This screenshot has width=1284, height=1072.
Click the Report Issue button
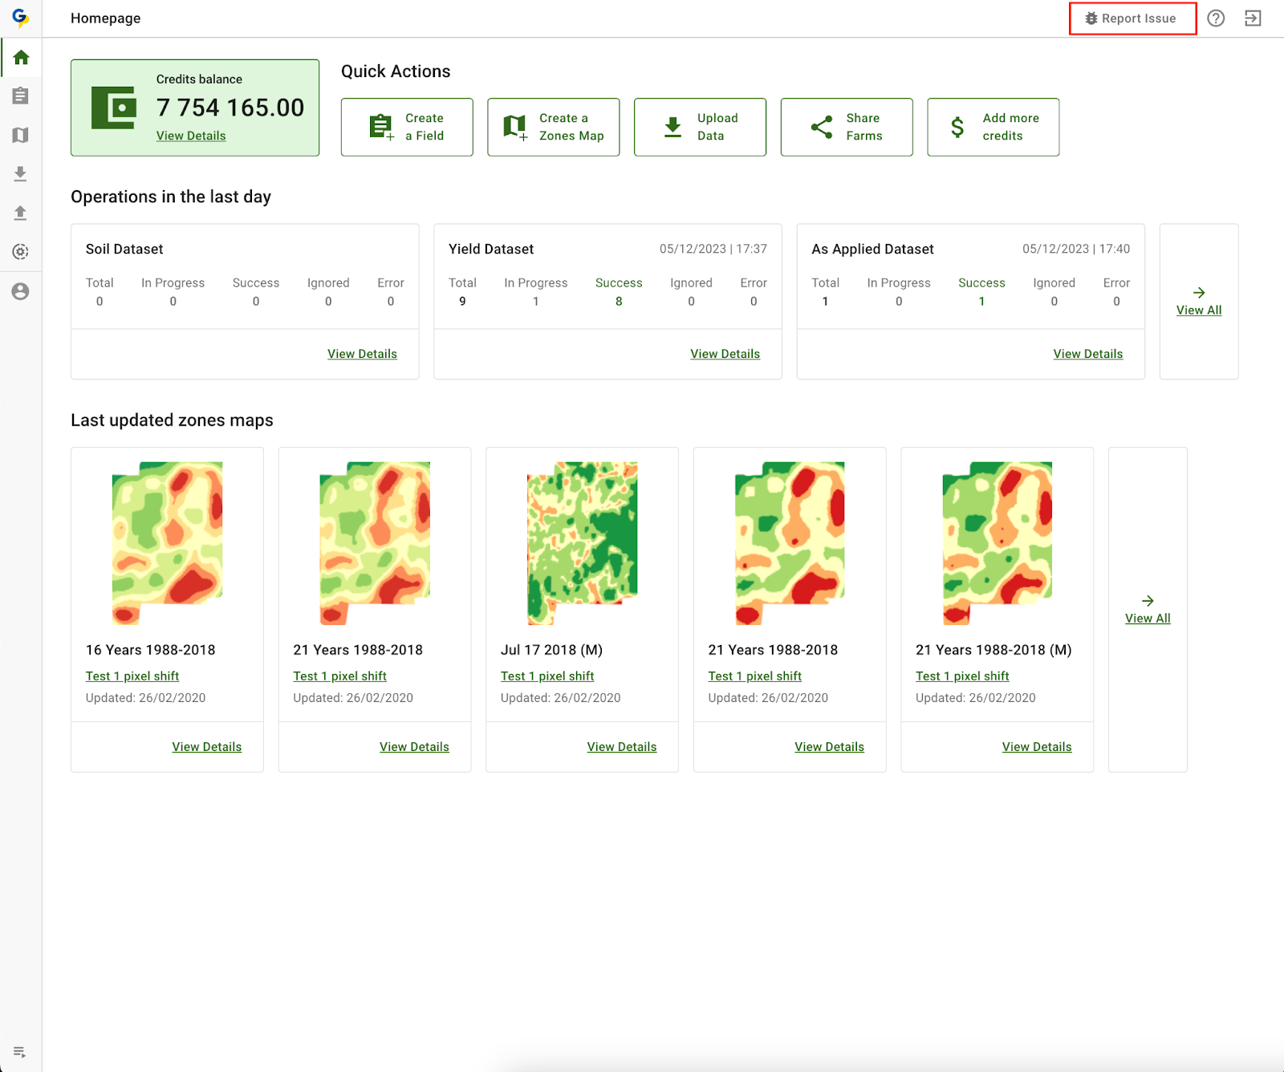pos(1132,18)
